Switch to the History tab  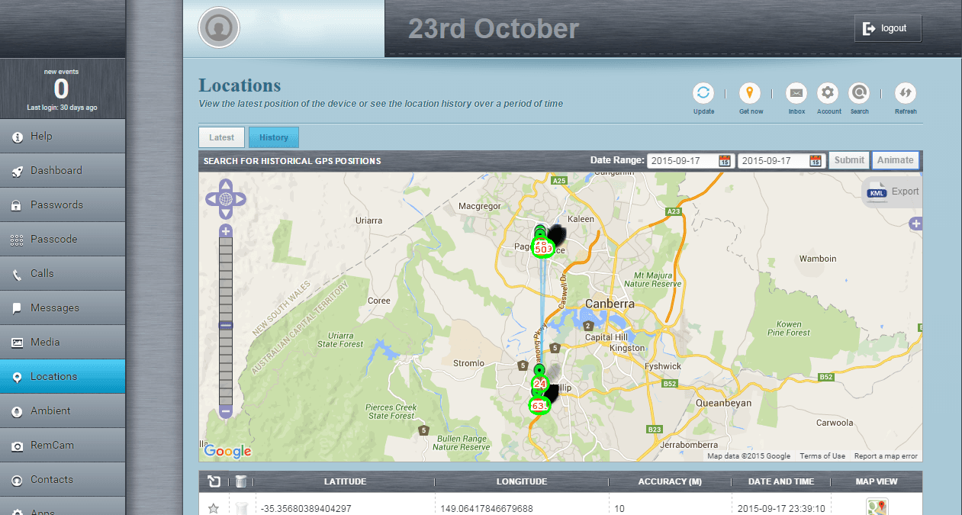(274, 137)
